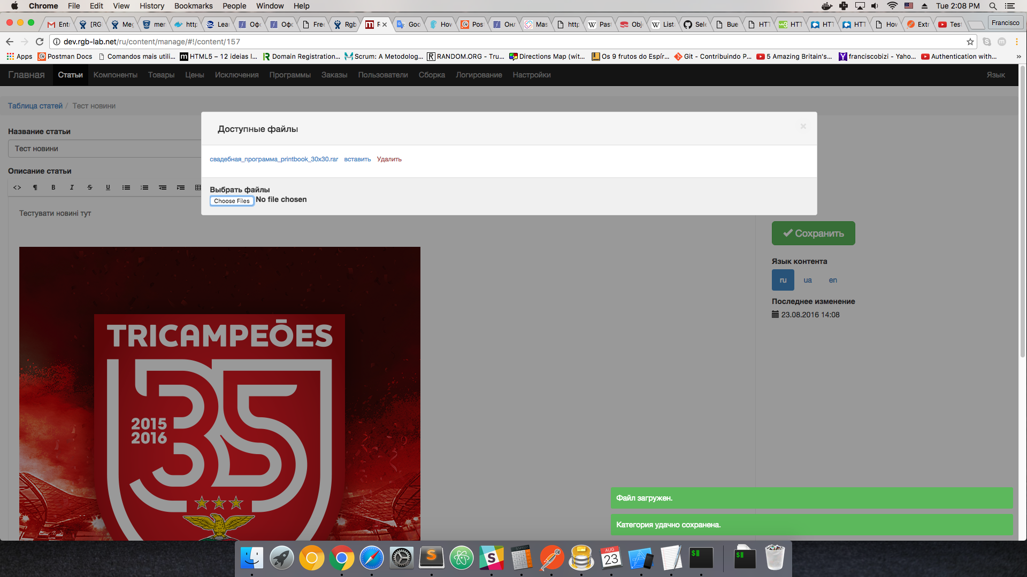This screenshot has height=577, width=1027.
Task: Click the outdent text icon
Action: [163, 188]
